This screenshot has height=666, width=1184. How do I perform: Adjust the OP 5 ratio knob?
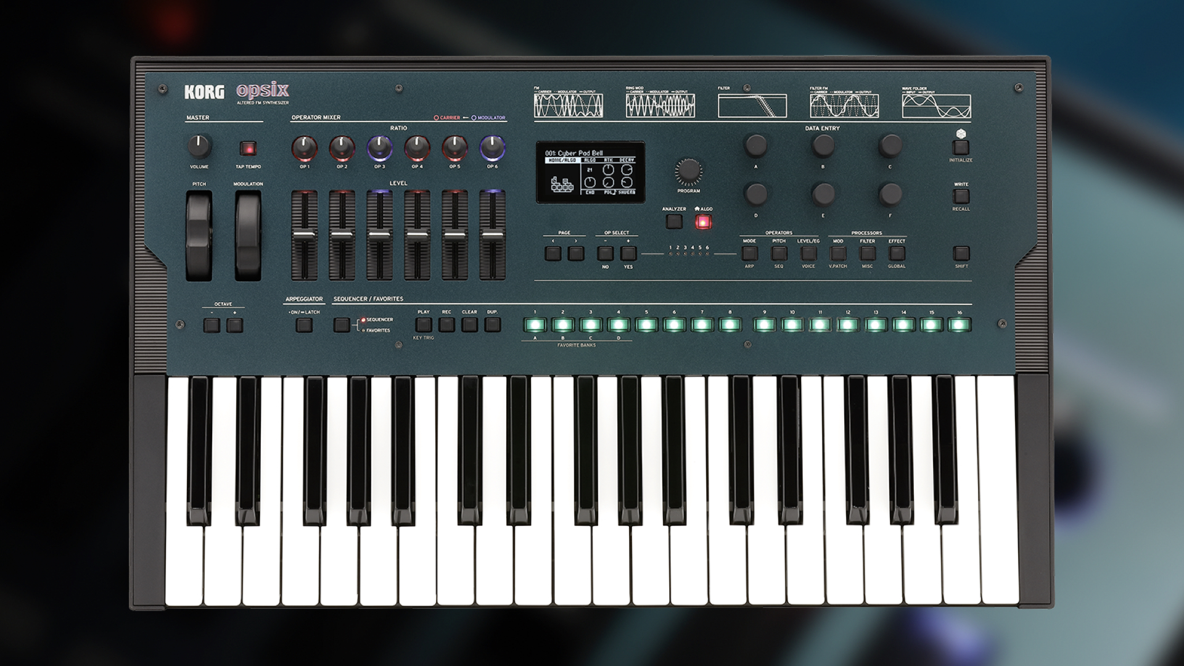pyautogui.click(x=454, y=148)
